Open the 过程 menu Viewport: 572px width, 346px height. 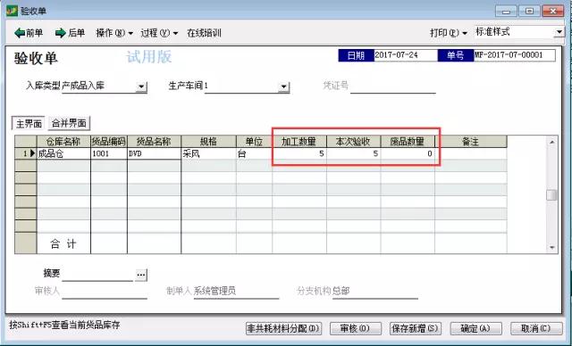click(x=159, y=33)
